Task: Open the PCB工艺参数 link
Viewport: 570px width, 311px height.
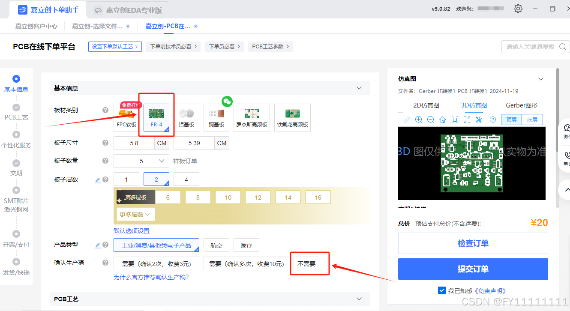Action: (270, 46)
